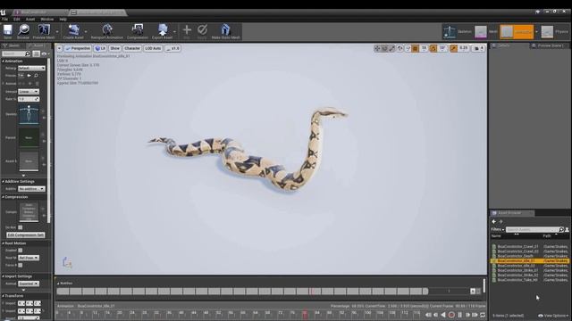Open the viewport options arrow dropdown
This screenshot has width=572, height=321.
coord(59,48)
